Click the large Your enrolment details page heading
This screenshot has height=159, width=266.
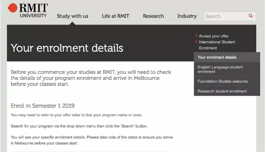[x=67, y=48]
